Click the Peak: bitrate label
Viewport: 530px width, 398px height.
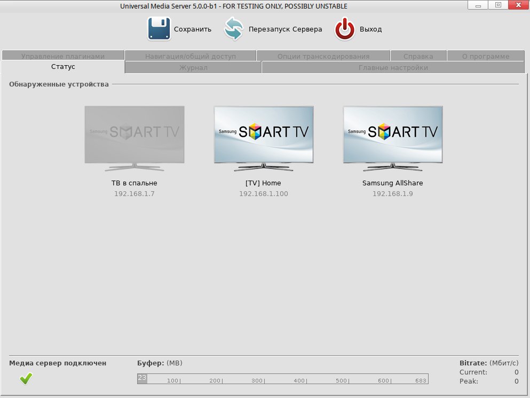tap(469, 381)
